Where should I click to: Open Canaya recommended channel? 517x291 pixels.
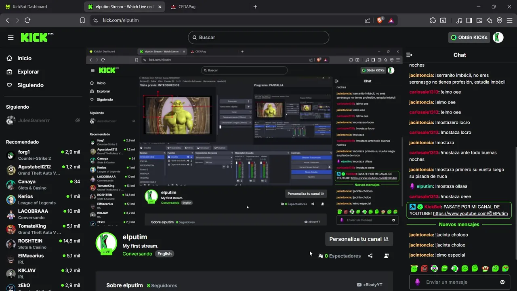pyautogui.click(x=43, y=185)
